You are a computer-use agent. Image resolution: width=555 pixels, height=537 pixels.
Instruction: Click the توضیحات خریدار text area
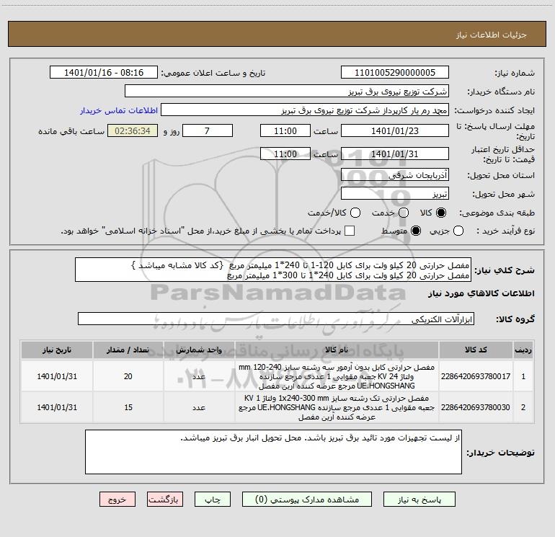(x=273, y=452)
